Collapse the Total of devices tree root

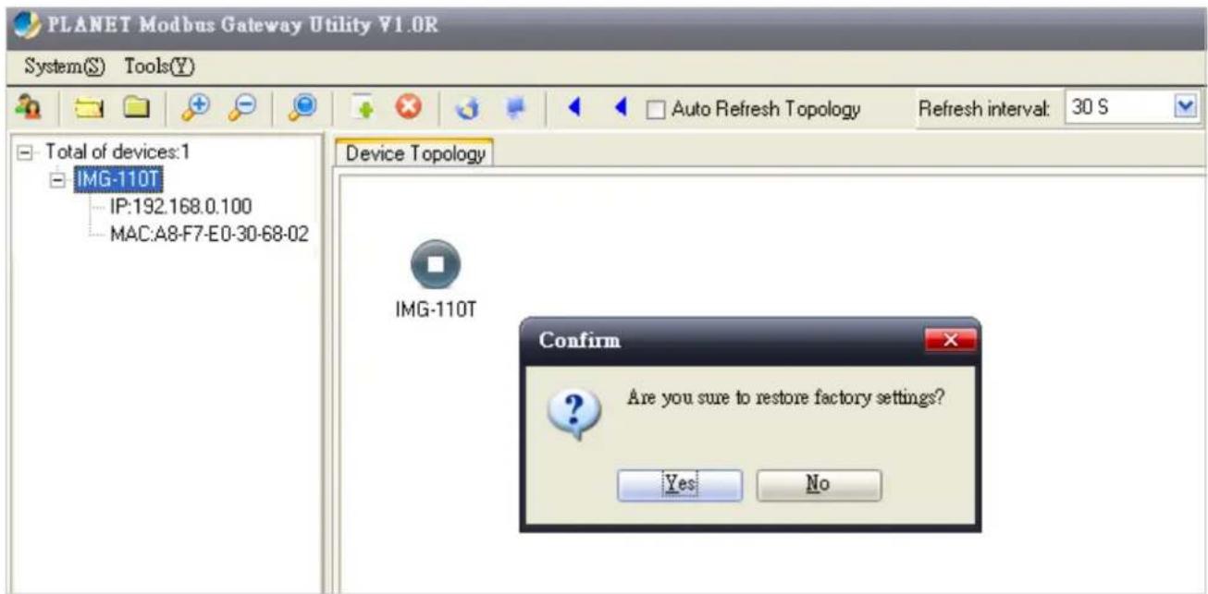tap(24, 152)
